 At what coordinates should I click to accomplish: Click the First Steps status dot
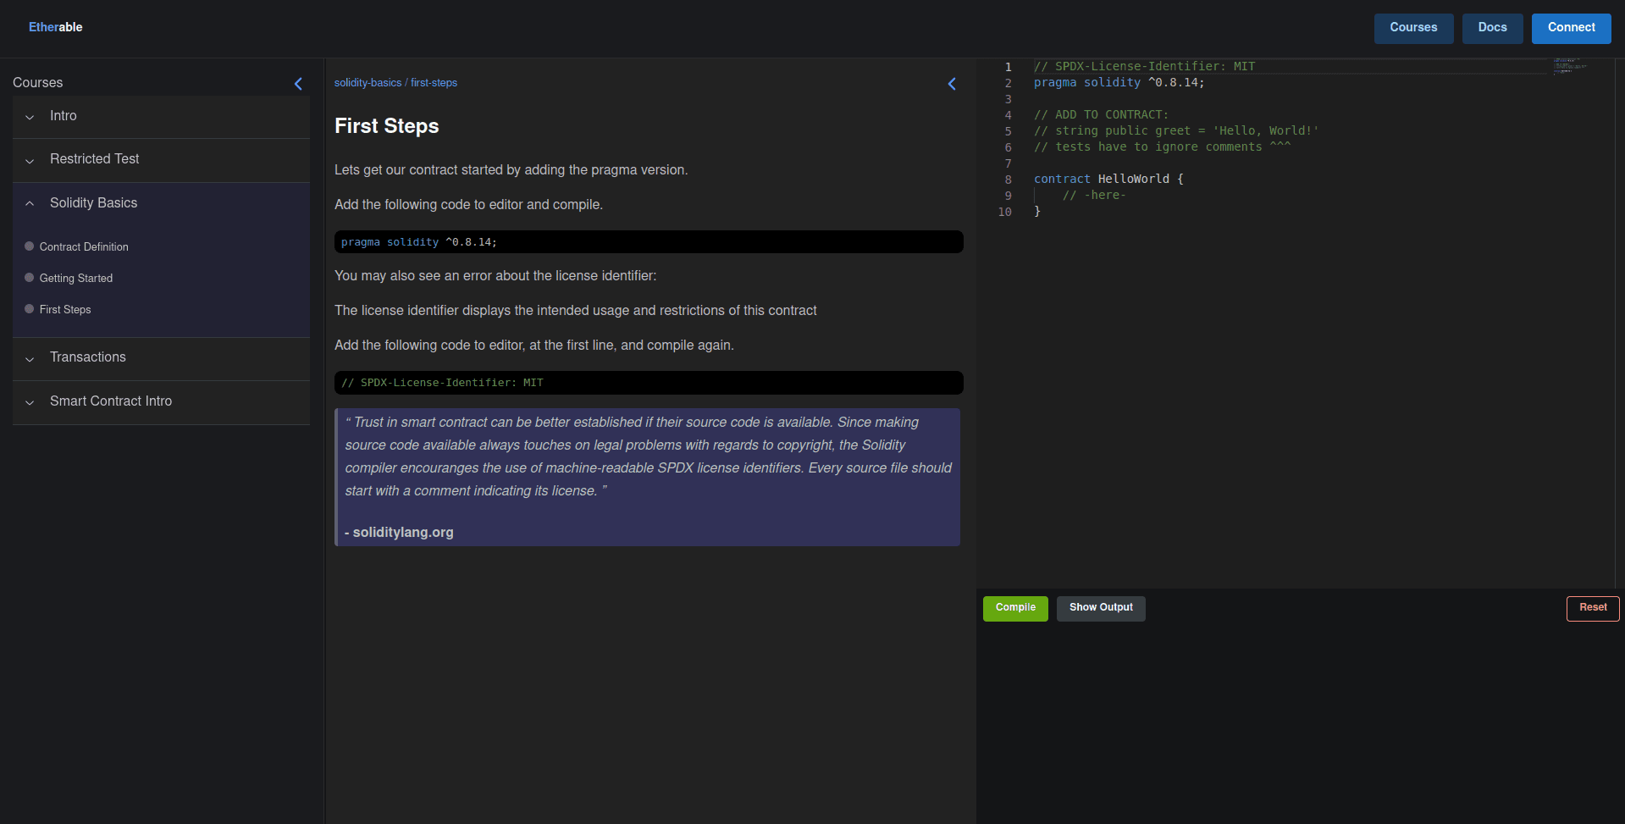click(x=30, y=309)
